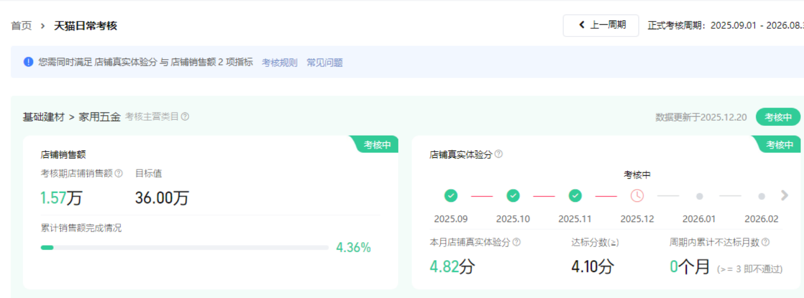The height and width of the screenshot is (298, 804).
Task: Click the 上一周期 button
Action: [601, 25]
